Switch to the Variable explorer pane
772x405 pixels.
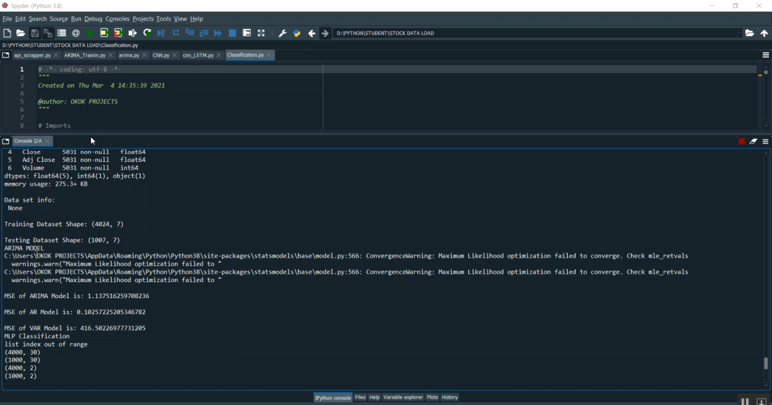pyautogui.click(x=402, y=397)
